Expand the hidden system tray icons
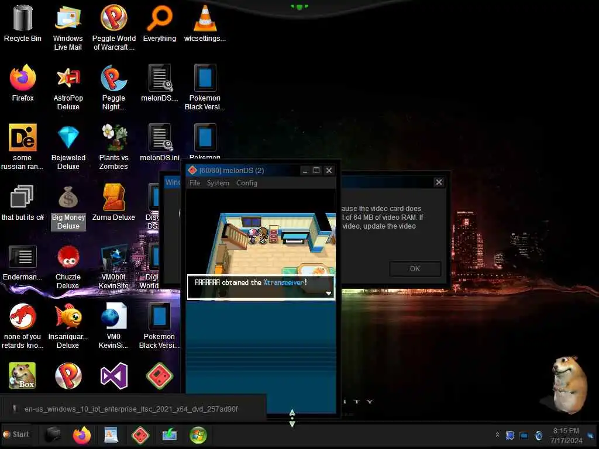 click(x=497, y=435)
